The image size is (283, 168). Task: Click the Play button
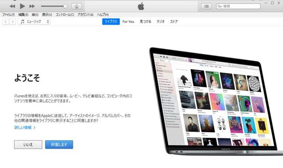click(x=22, y=6)
